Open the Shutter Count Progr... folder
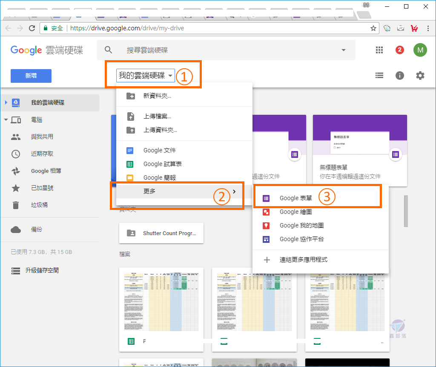This screenshot has width=436, height=367. (x=161, y=233)
